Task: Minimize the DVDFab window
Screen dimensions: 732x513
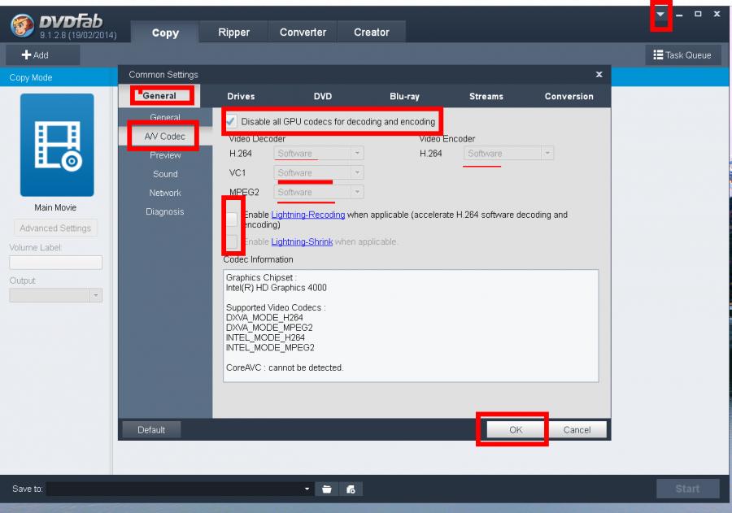Action: tap(679, 15)
